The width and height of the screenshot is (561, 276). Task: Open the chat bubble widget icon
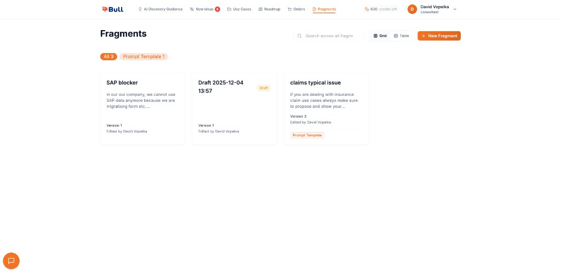point(11,261)
